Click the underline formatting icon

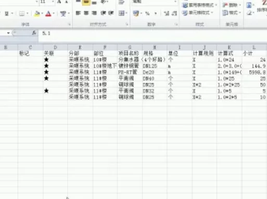pos(7,14)
